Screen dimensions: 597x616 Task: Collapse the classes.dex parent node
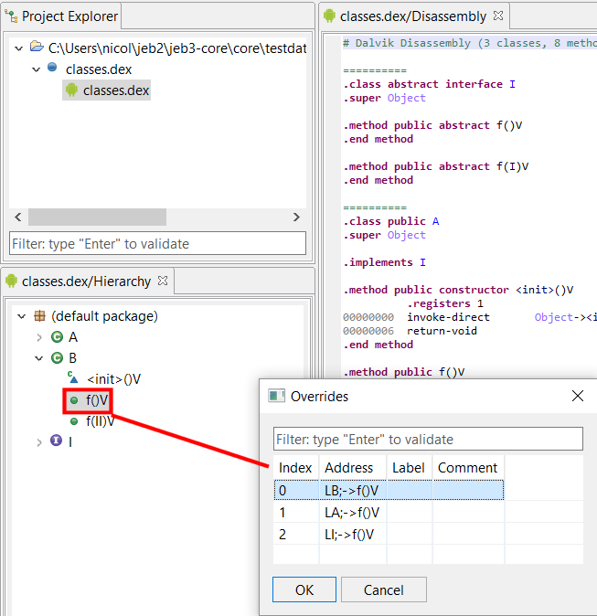pos(37,69)
